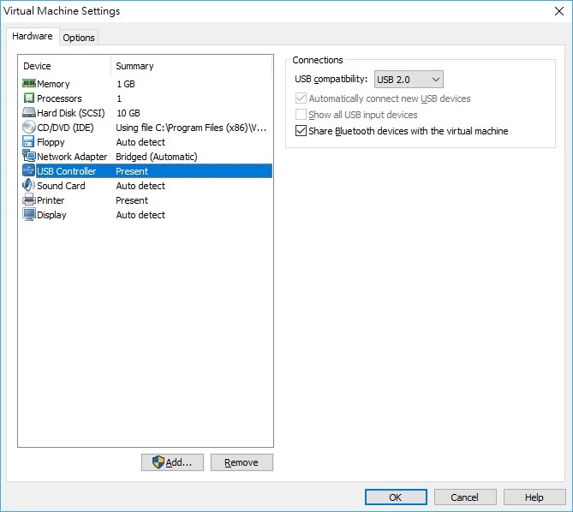Select the Display row label

point(51,215)
